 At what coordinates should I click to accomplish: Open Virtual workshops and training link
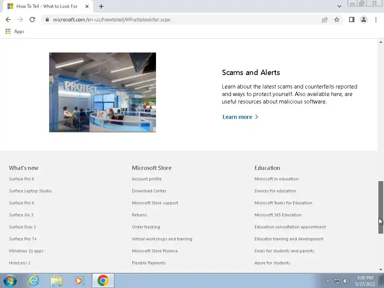(162, 239)
